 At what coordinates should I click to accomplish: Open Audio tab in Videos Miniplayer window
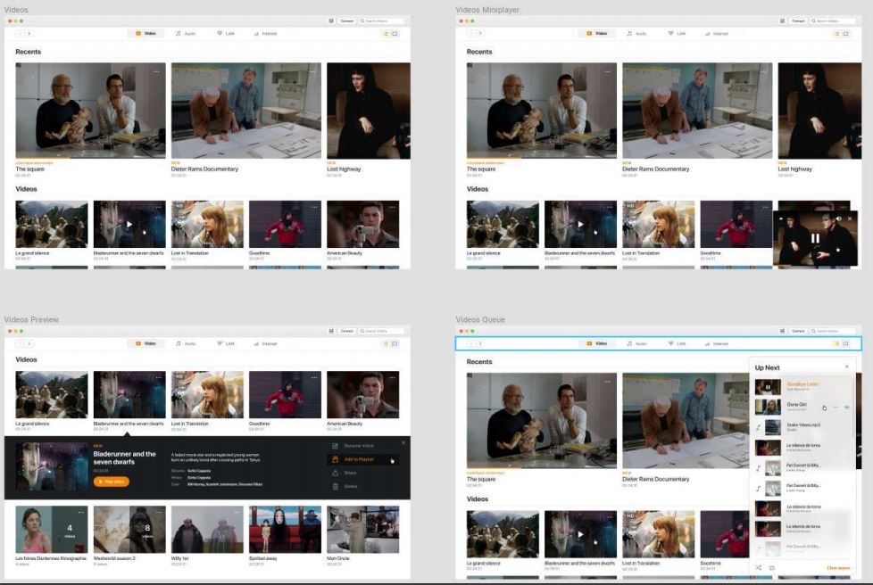coord(636,34)
